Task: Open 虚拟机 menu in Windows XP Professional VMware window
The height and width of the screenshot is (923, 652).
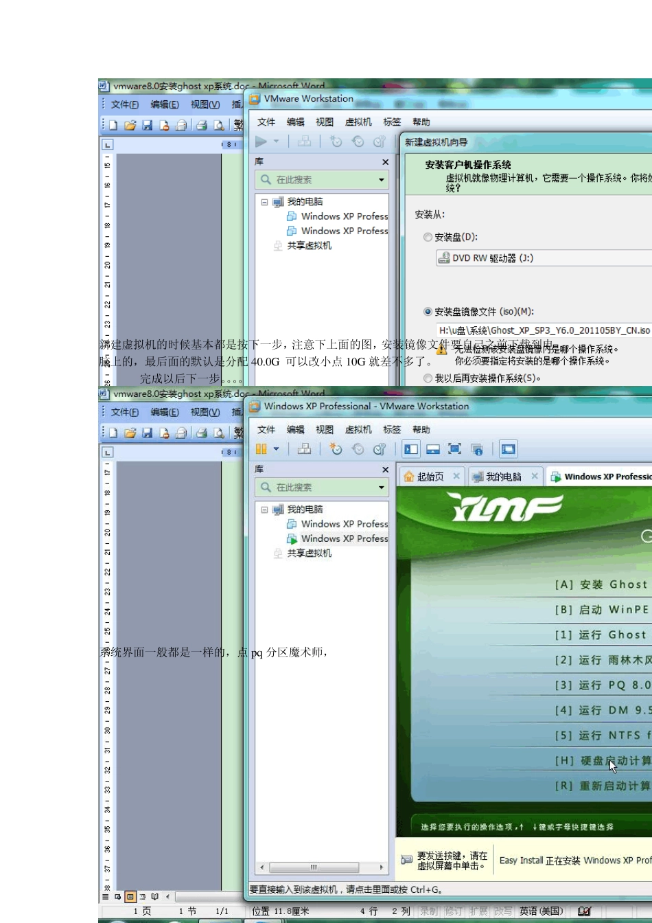Action: (x=358, y=430)
